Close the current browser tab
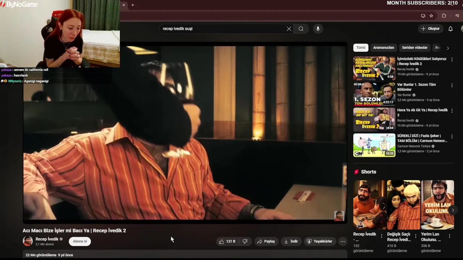 click(x=124, y=5)
